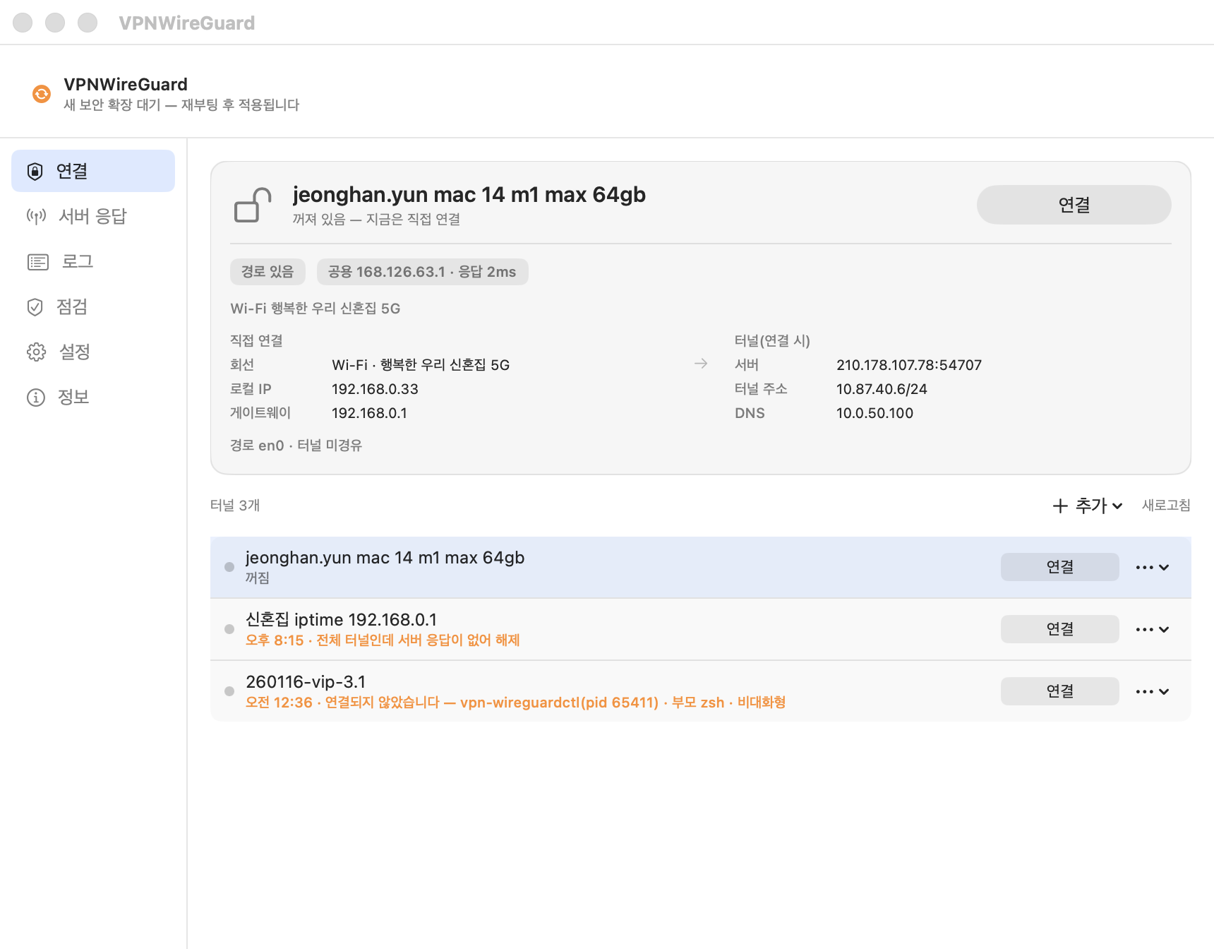
Task: Select the jeonghan.yun mac 14 m1 max 64gb list row
Action: [x=700, y=567]
